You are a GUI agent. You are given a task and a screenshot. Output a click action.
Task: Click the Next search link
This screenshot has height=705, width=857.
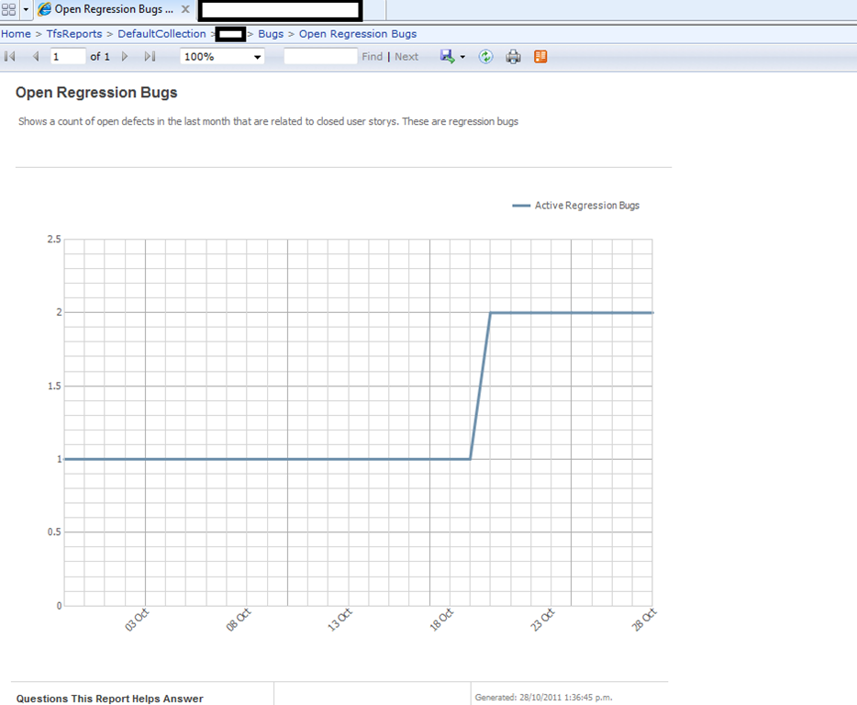pos(406,56)
